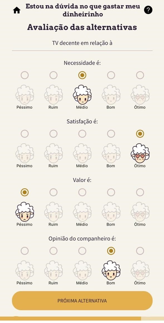
Task: Click the Ótimo heart-eyes face under Necessidade
Action: (140, 95)
